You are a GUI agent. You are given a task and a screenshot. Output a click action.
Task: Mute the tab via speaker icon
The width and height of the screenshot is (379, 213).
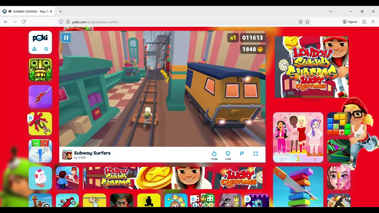click(10, 12)
